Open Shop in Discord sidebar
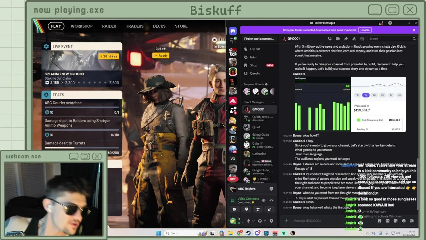 259,65
